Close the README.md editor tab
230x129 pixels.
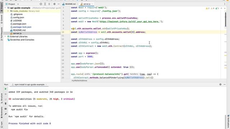pyautogui.click(x=77, y=4)
